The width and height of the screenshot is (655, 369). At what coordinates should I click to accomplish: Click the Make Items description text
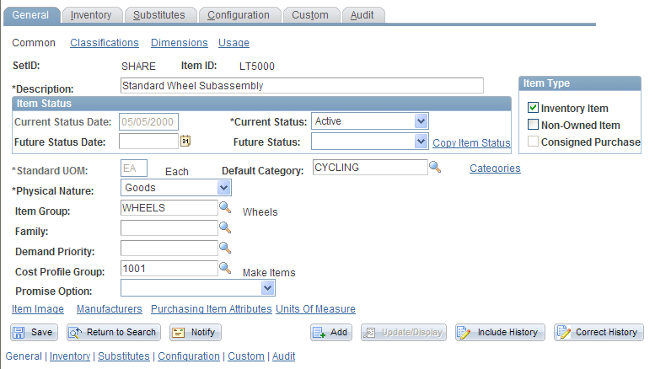(269, 273)
